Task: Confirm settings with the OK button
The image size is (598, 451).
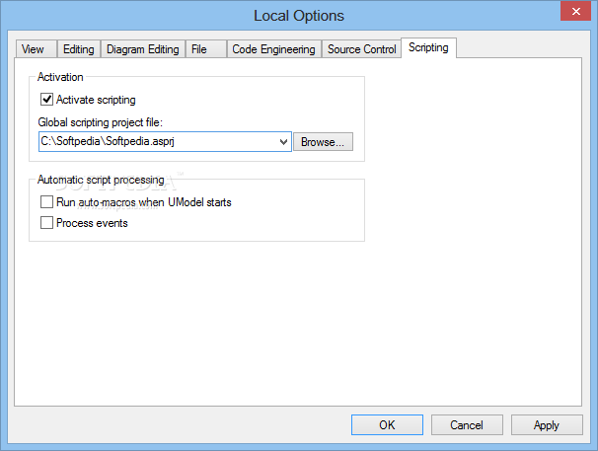Action: tap(387, 425)
